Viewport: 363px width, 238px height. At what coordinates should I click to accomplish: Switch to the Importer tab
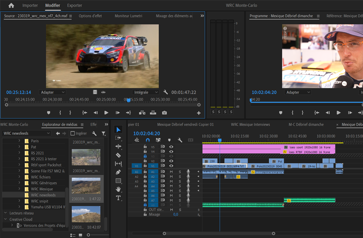(30, 5)
